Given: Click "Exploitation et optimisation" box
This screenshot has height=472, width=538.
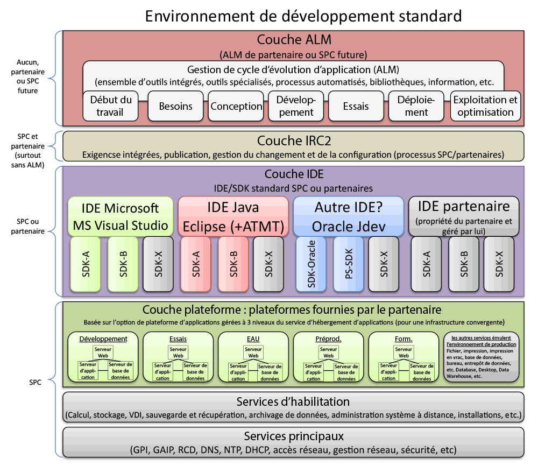Looking at the screenshot, I should pyautogui.click(x=485, y=106).
